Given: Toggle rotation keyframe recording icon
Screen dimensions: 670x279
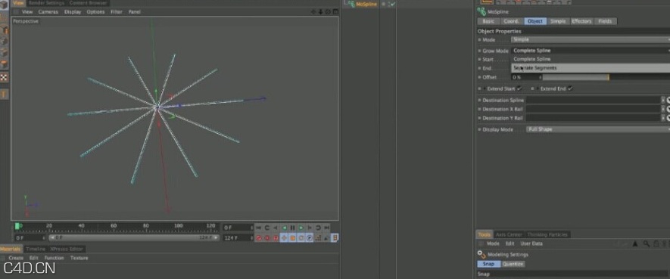Looking at the screenshot, I should coord(301,237).
